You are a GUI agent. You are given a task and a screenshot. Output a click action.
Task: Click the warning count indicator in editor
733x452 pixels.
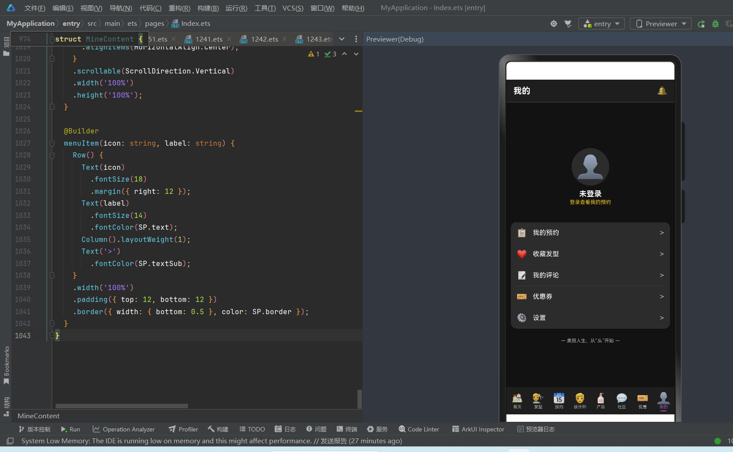[314, 54]
